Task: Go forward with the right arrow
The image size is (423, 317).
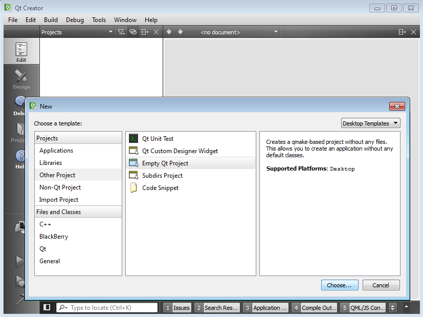Action: point(181,32)
